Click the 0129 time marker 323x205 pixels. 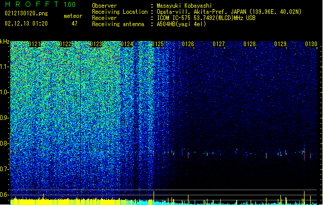(x=280, y=44)
